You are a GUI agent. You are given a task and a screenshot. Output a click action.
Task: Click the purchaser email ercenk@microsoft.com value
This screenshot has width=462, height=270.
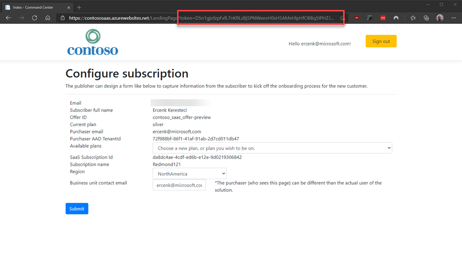(177, 132)
